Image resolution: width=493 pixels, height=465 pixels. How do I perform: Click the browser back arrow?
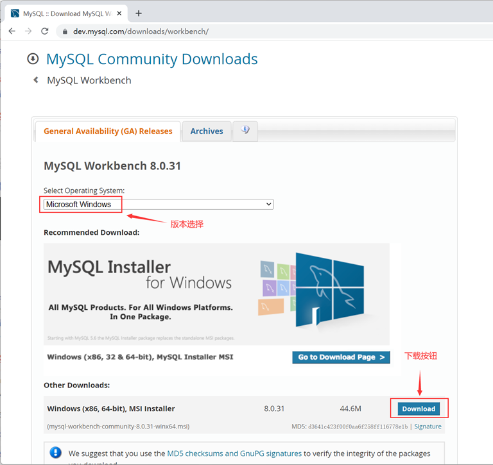tap(12, 31)
